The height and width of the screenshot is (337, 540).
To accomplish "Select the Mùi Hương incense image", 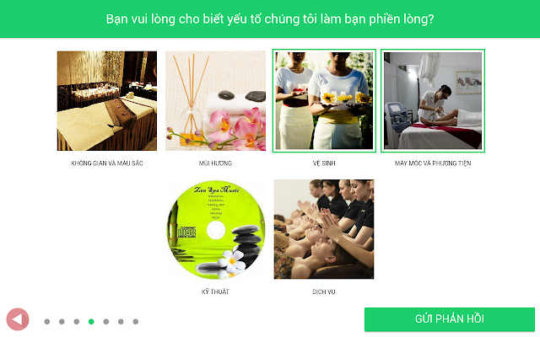I will tap(216, 101).
